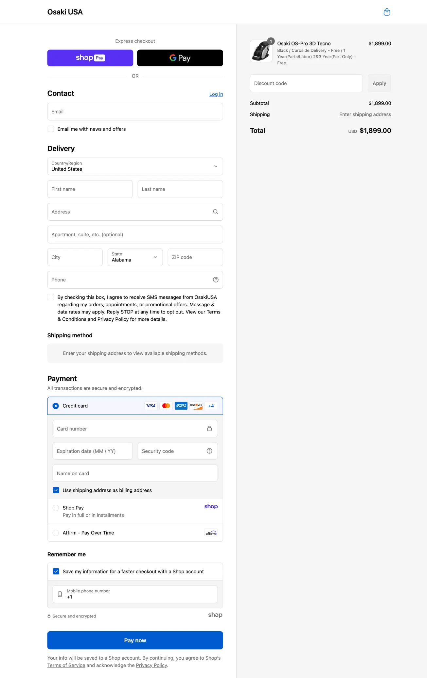The height and width of the screenshot is (678, 427).
Task: Tick the SMS messages agreement checkbox
Action: pos(51,297)
